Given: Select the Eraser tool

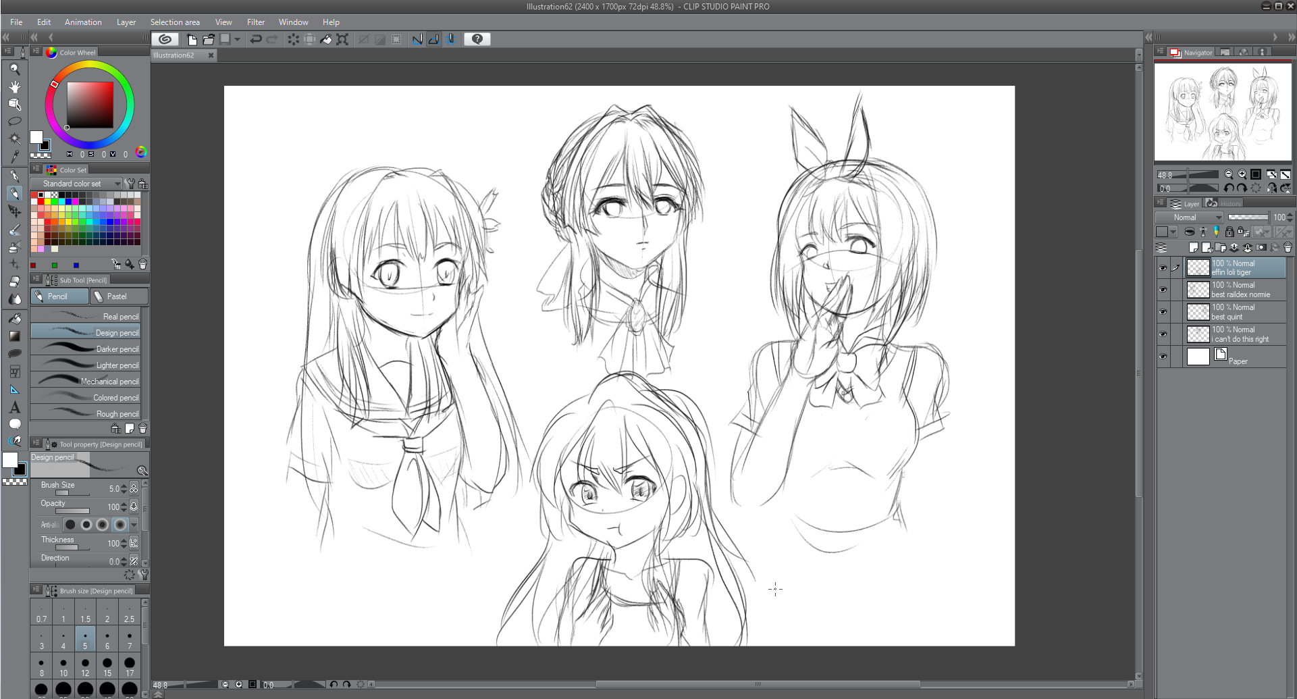Looking at the screenshot, I should pyautogui.click(x=14, y=282).
